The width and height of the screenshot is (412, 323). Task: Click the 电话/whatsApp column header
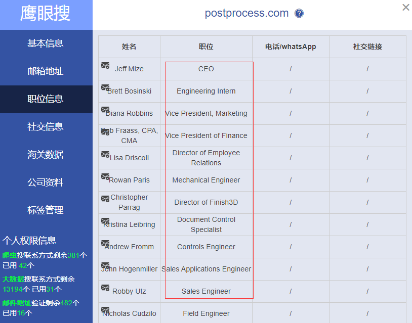coord(291,47)
